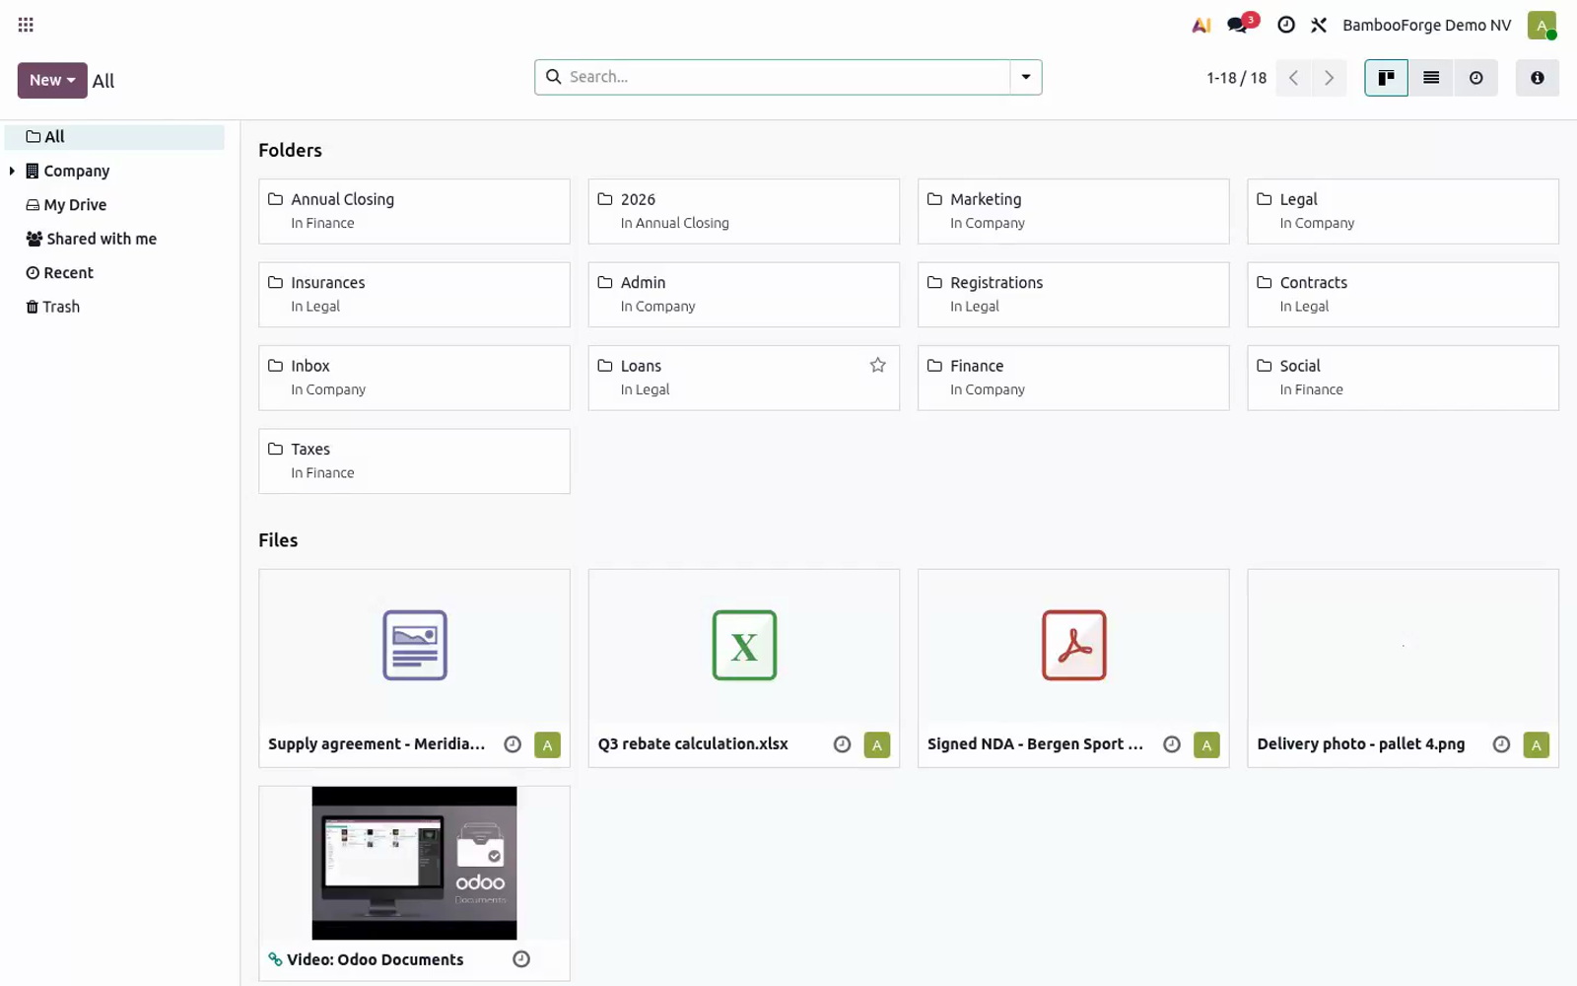Go to next page of documents
Viewport: 1577px width, 986px height.
tap(1329, 78)
